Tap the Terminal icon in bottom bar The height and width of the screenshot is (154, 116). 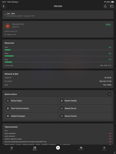pos(81,148)
